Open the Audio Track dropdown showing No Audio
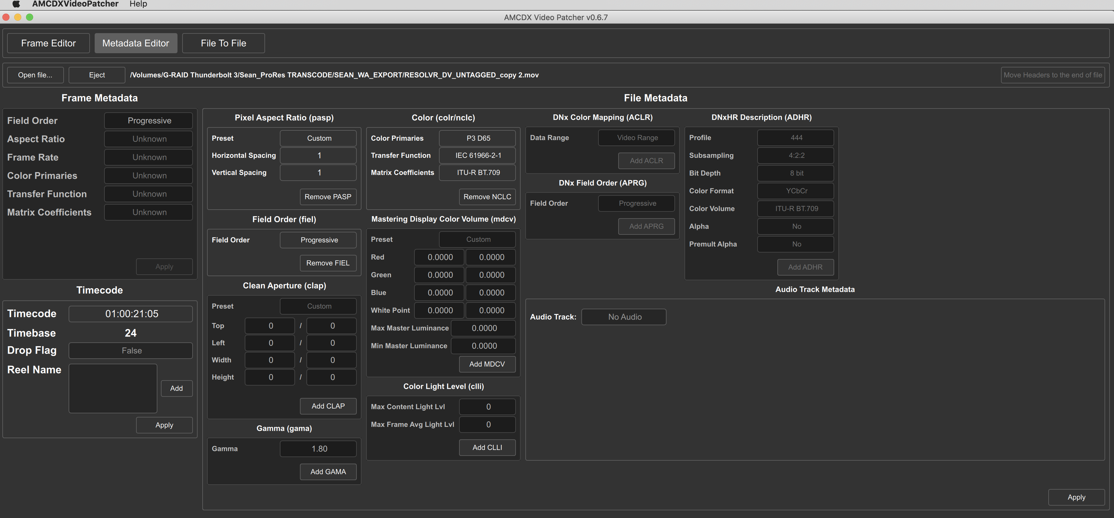This screenshot has height=518, width=1114. [x=624, y=317]
